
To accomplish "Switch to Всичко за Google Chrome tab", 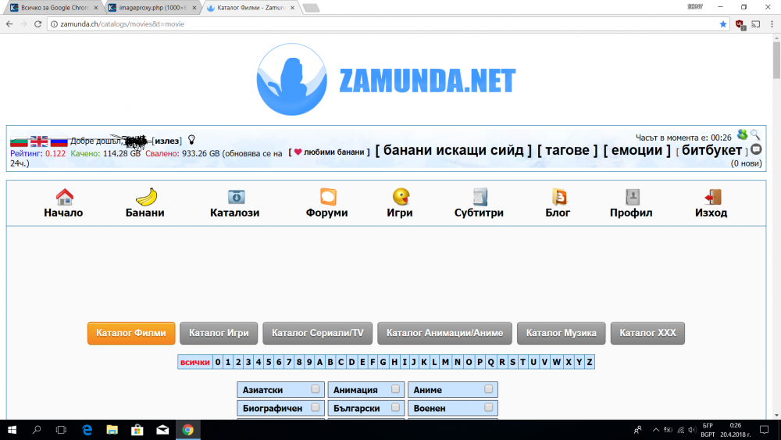I will (55, 8).
